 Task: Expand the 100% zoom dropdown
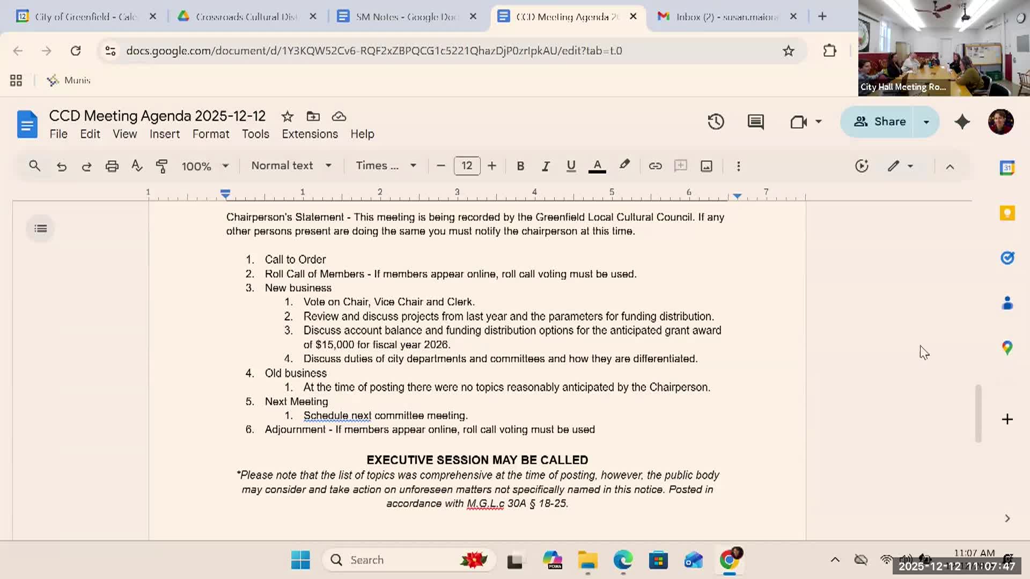click(205, 166)
